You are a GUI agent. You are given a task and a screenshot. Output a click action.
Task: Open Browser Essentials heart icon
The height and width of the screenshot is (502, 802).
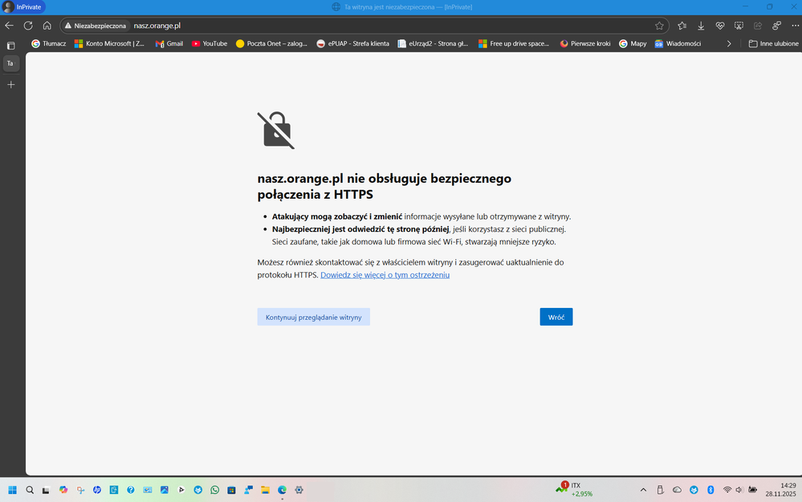tap(720, 25)
